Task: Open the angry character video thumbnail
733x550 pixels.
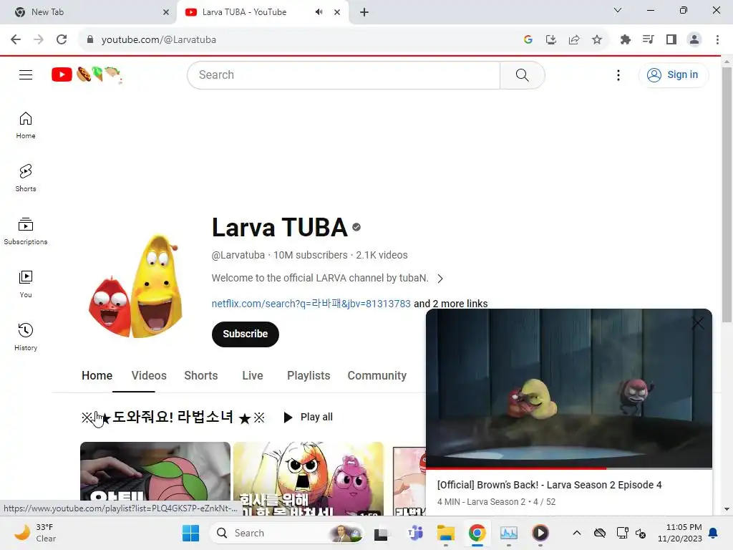Action: (x=309, y=477)
